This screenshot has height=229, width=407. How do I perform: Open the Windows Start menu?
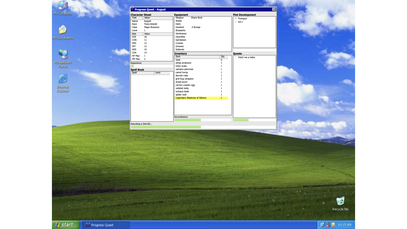coord(66,225)
